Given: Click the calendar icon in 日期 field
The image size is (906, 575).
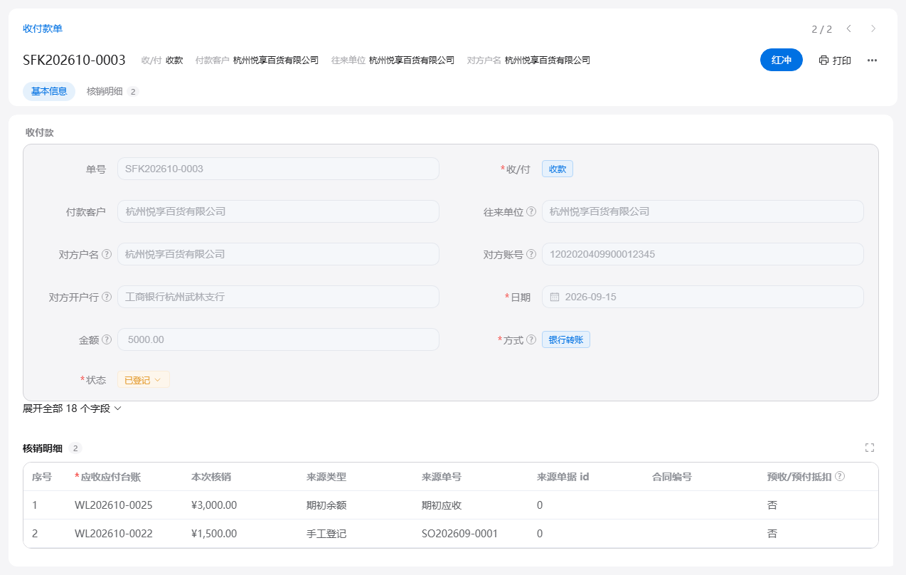Looking at the screenshot, I should [555, 297].
